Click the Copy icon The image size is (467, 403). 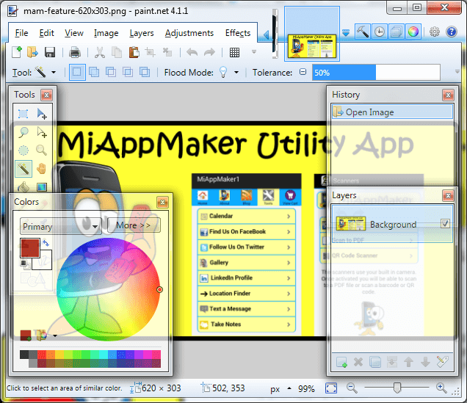coord(117,52)
